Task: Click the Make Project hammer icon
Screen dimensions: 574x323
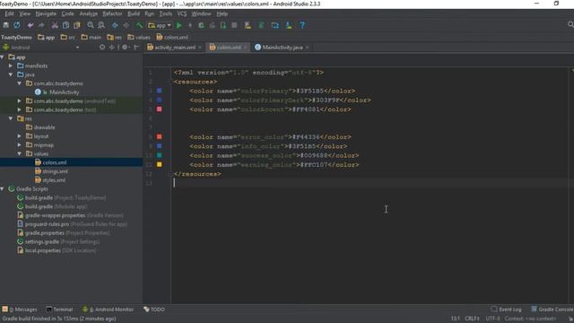Action: 139,25
